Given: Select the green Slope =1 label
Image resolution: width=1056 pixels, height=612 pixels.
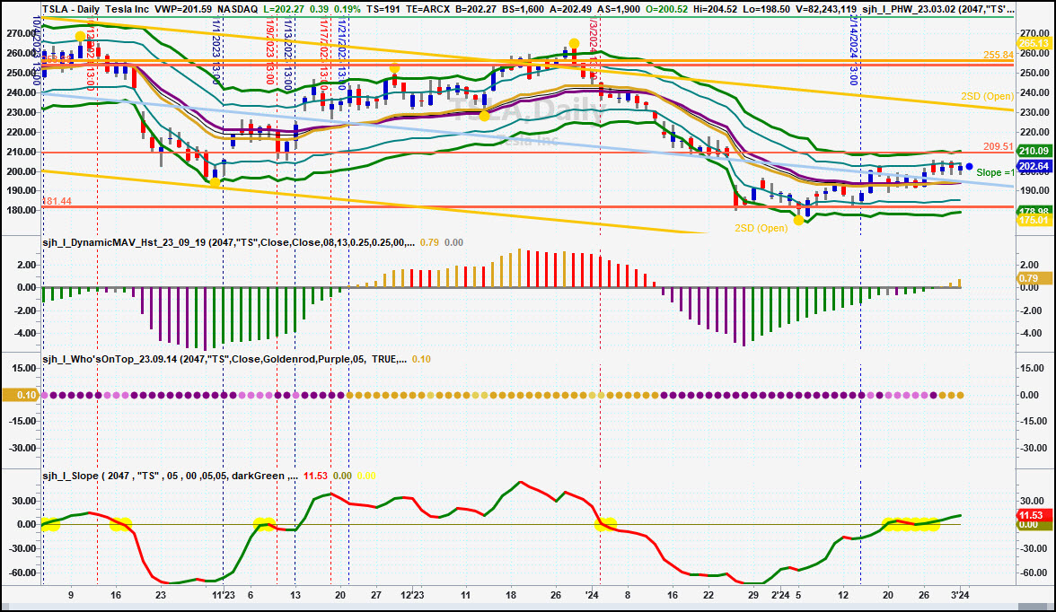Looking at the screenshot, I should tap(995, 172).
